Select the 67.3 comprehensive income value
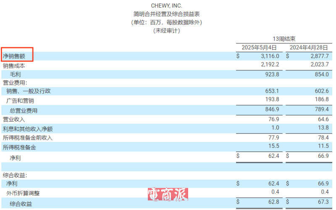This screenshot has height=210, width=336. pyautogui.click(x=321, y=203)
